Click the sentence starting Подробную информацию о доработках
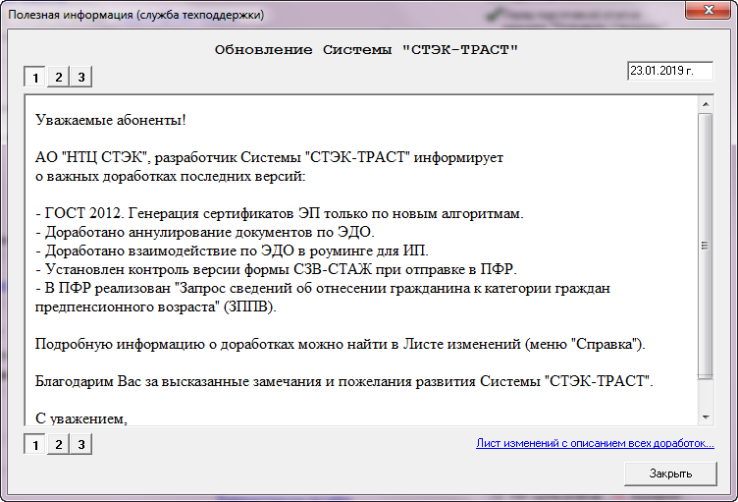 [341, 344]
